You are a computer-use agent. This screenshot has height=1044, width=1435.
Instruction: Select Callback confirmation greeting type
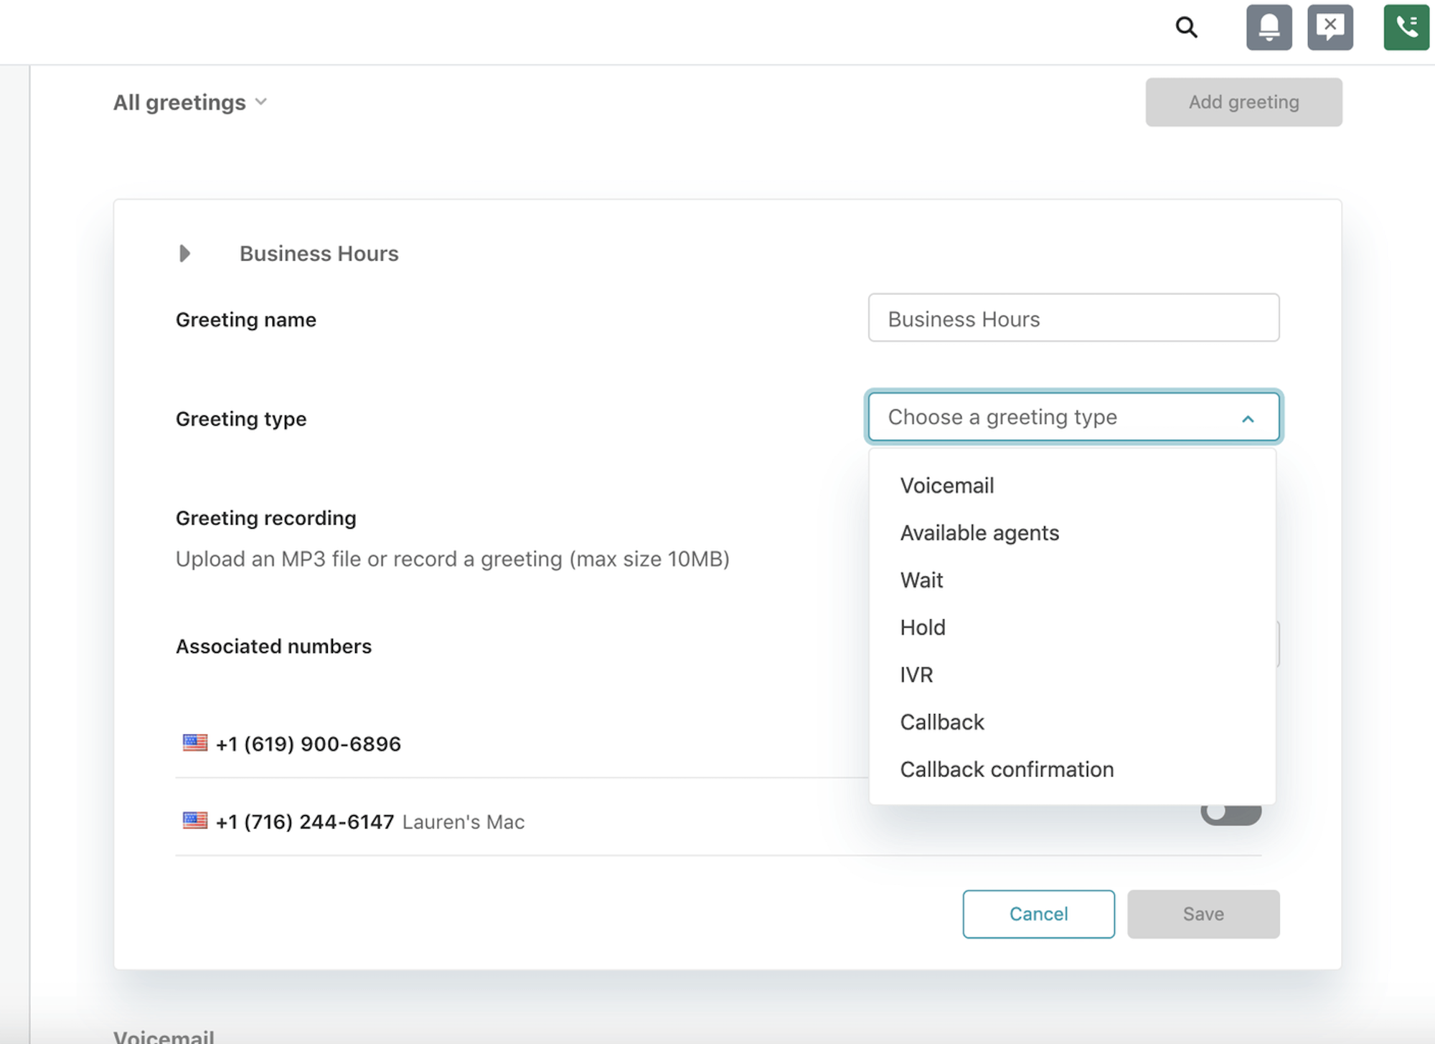coord(1007,768)
